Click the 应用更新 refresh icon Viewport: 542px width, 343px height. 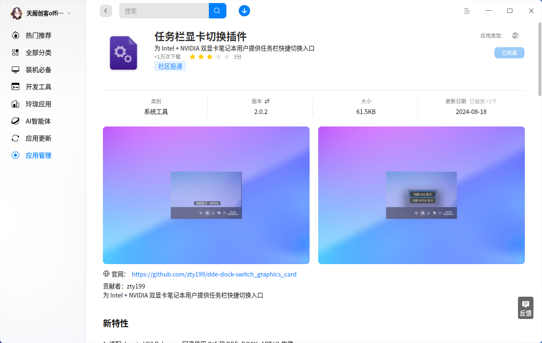tap(15, 138)
